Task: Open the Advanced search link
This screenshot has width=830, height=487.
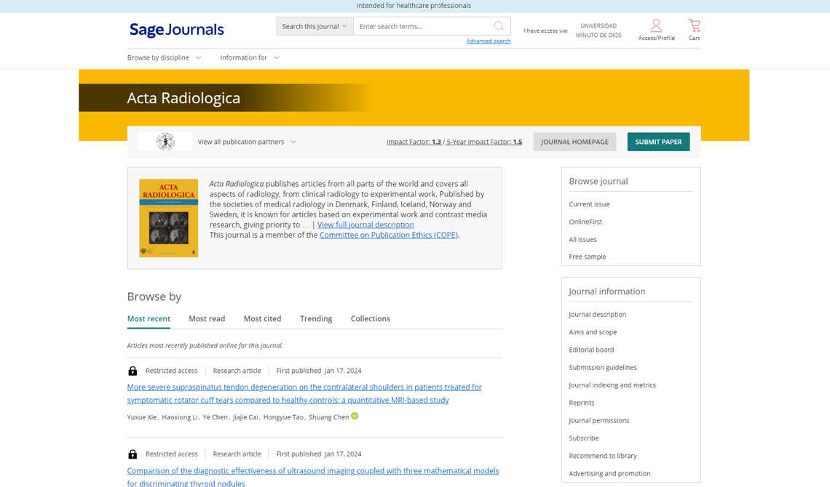Action: click(x=489, y=41)
